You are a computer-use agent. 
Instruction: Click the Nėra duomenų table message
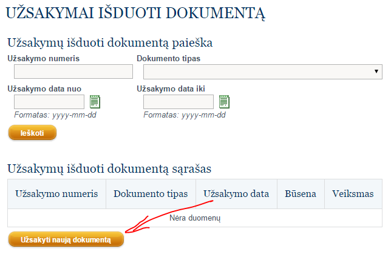[x=195, y=218]
